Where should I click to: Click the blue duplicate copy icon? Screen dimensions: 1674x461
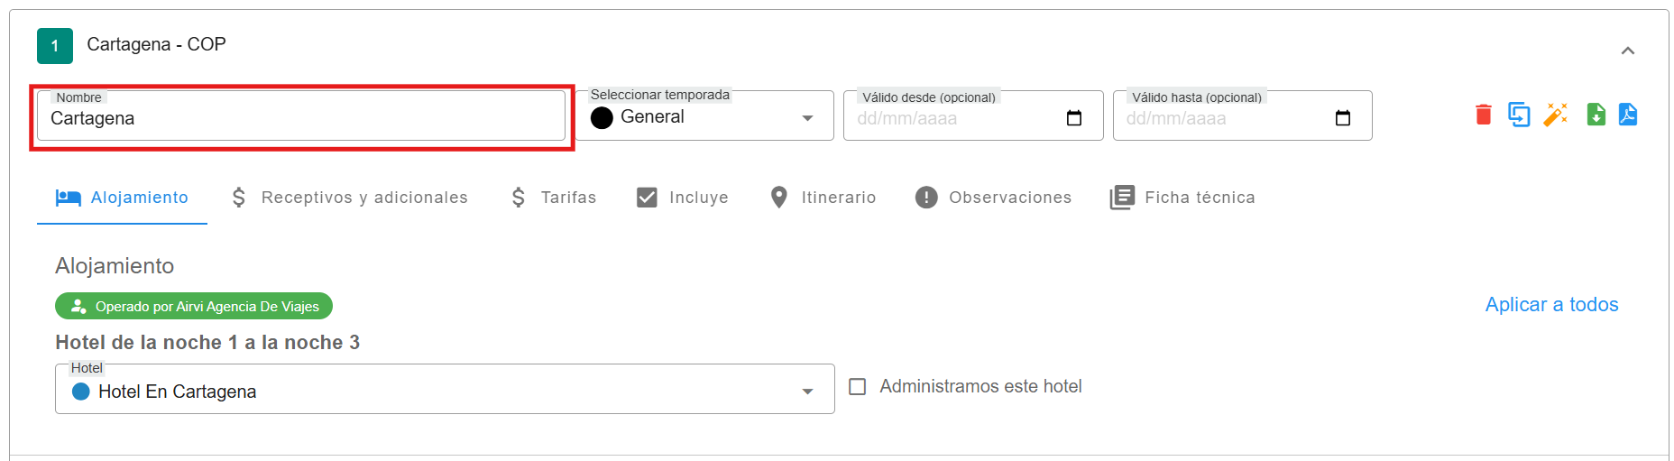(1519, 115)
